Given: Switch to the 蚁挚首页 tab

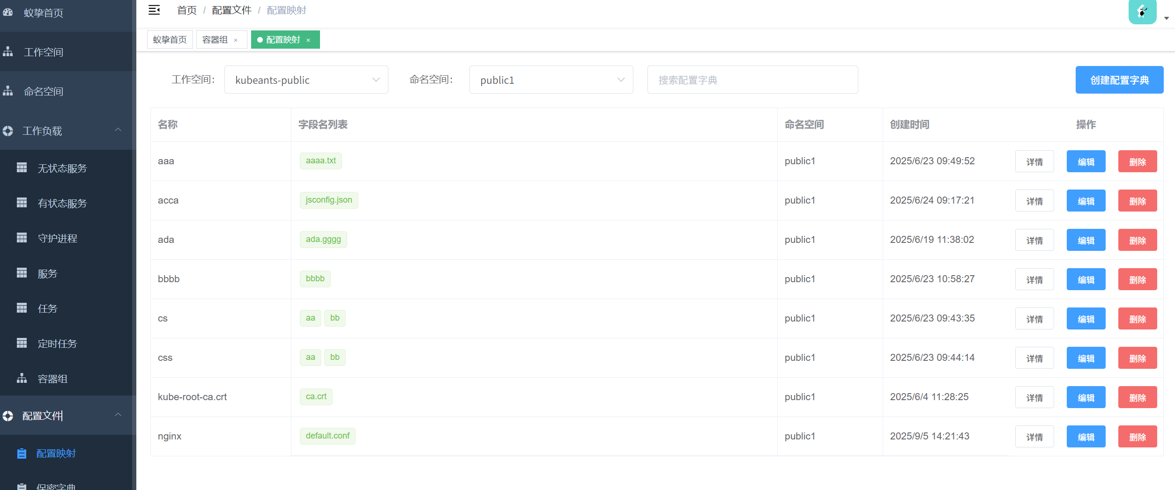Looking at the screenshot, I should click(x=170, y=40).
